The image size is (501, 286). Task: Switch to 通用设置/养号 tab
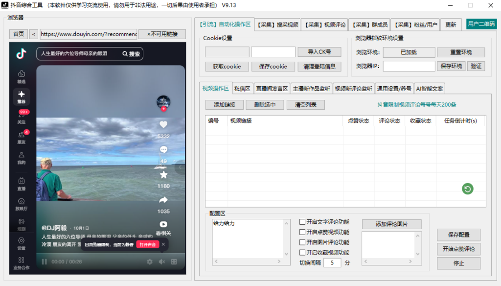pyautogui.click(x=394, y=89)
